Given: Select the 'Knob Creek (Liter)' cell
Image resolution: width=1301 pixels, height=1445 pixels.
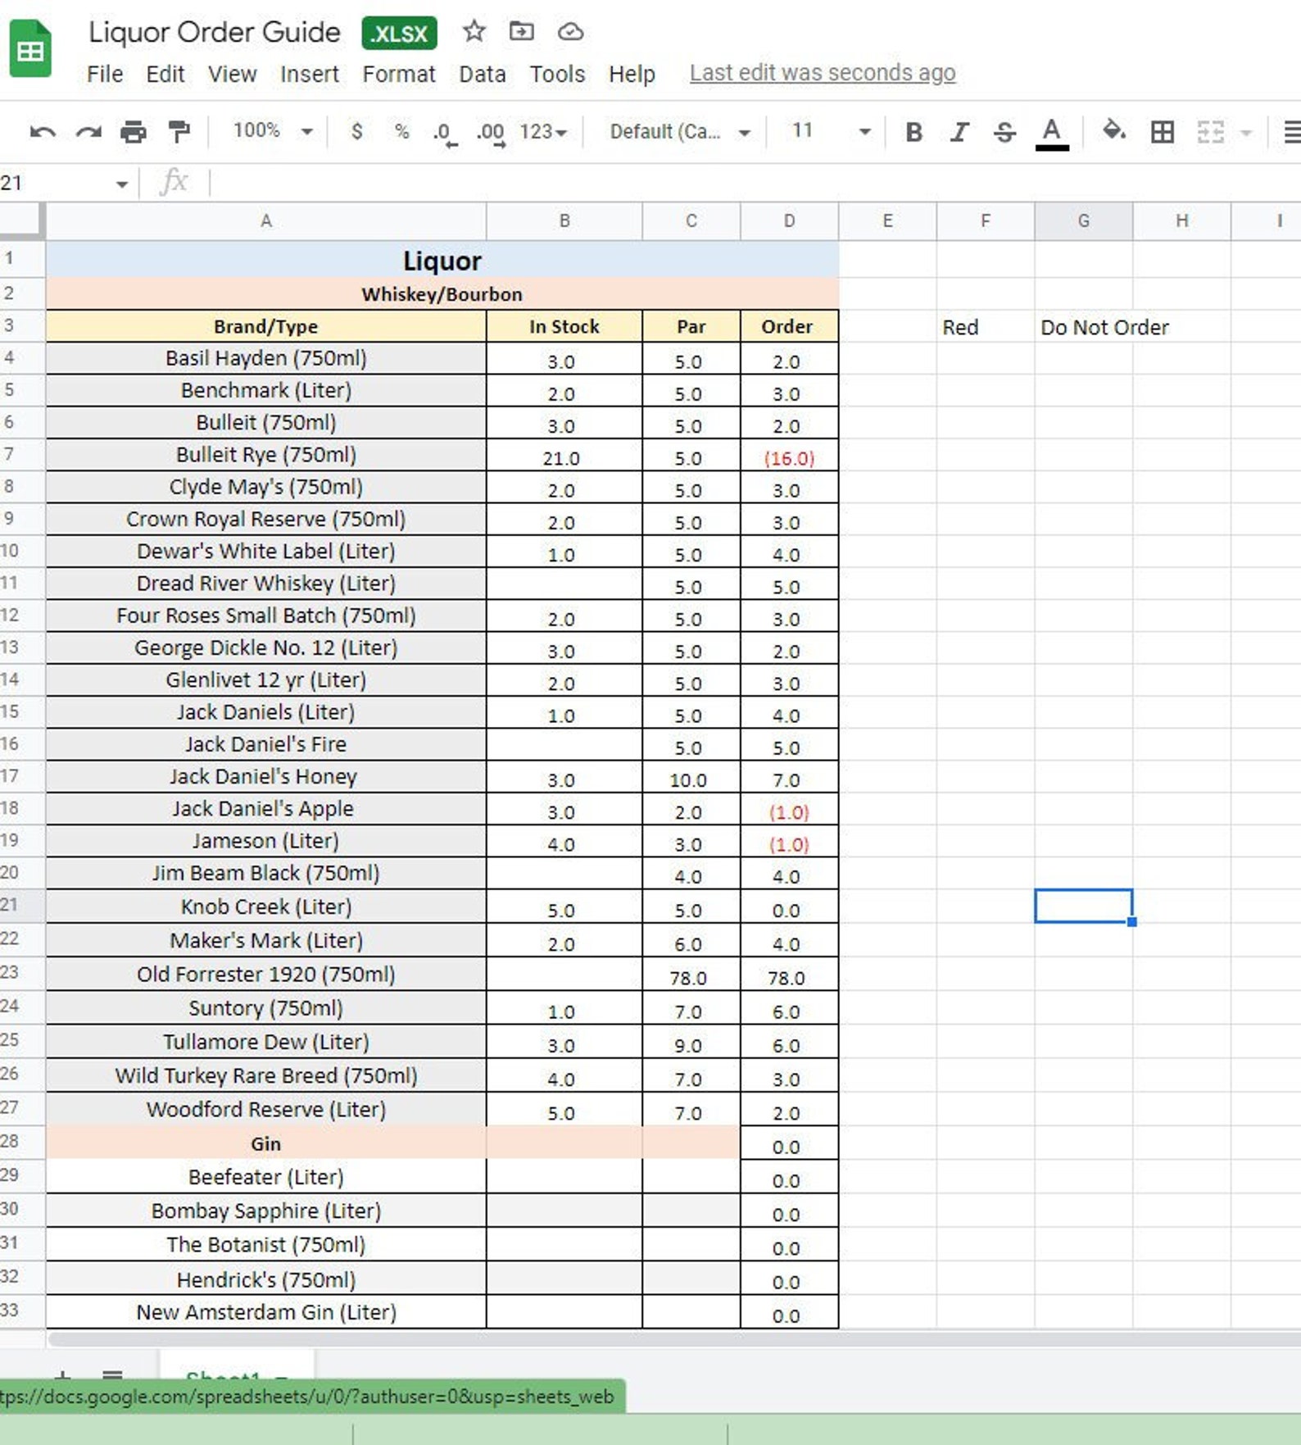Looking at the screenshot, I should point(266,907).
